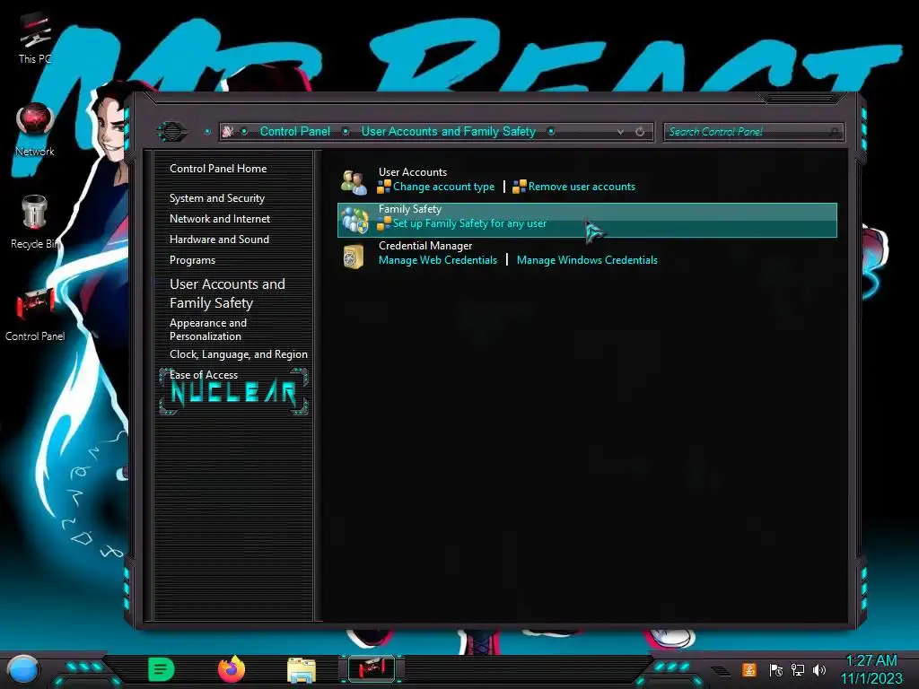This screenshot has width=919, height=689.
Task: Click Manage Windows Credentials link
Action: (x=587, y=260)
